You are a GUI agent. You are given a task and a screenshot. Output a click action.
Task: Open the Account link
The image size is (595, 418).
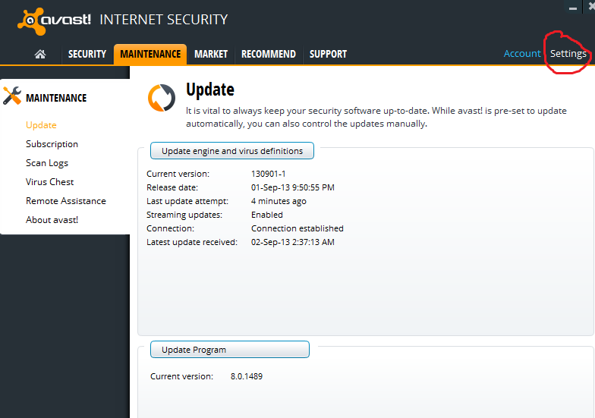(x=522, y=54)
